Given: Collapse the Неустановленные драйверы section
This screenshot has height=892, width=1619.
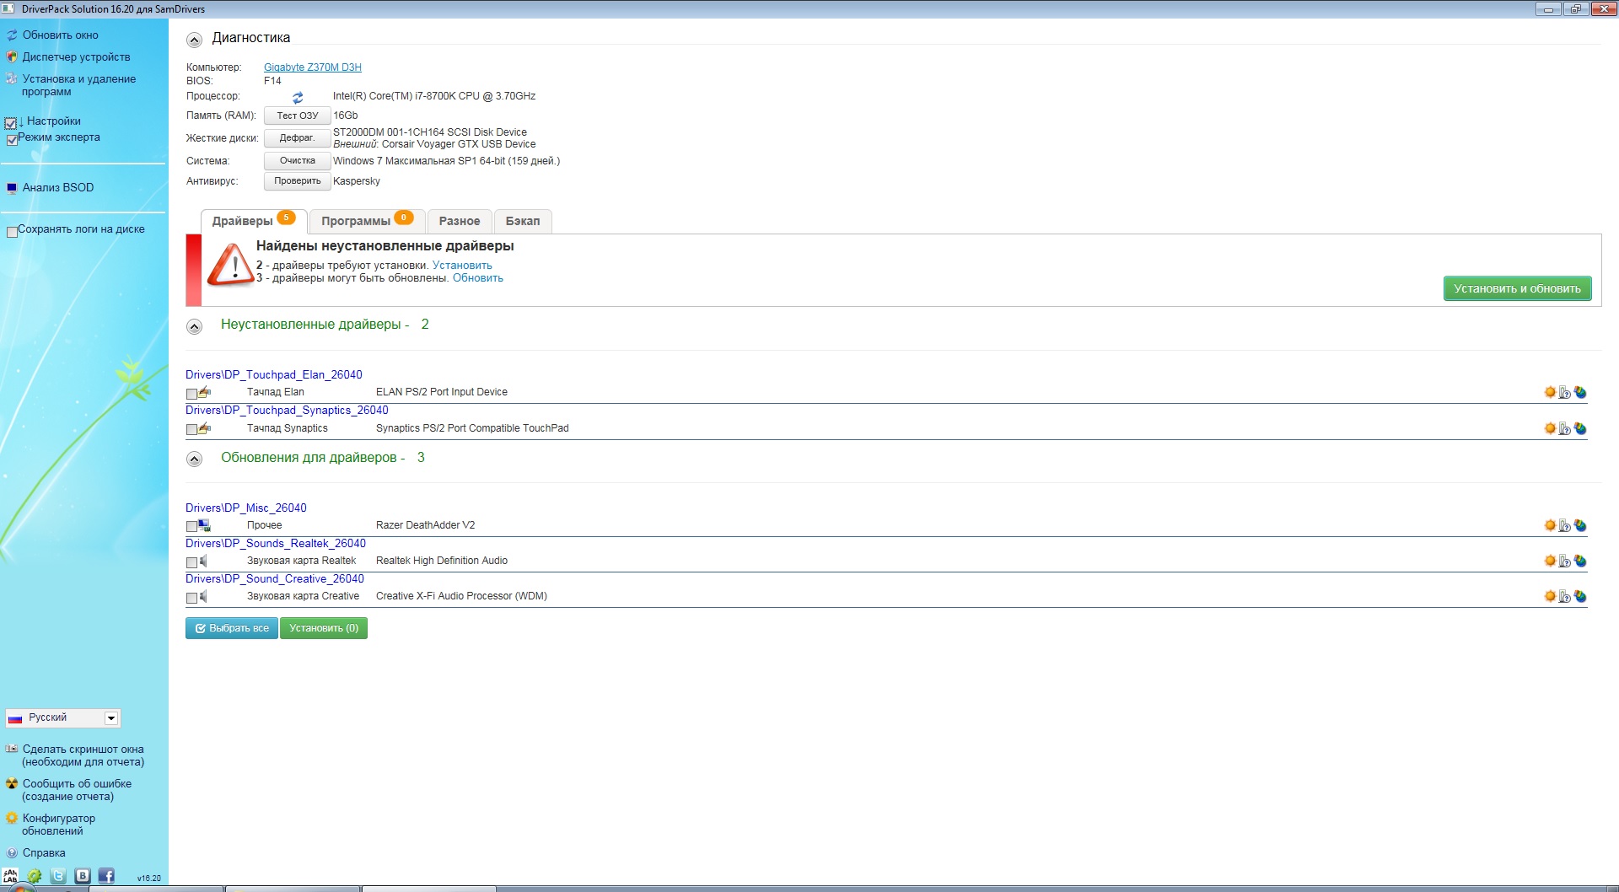Looking at the screenshot, I should point(195,326).
